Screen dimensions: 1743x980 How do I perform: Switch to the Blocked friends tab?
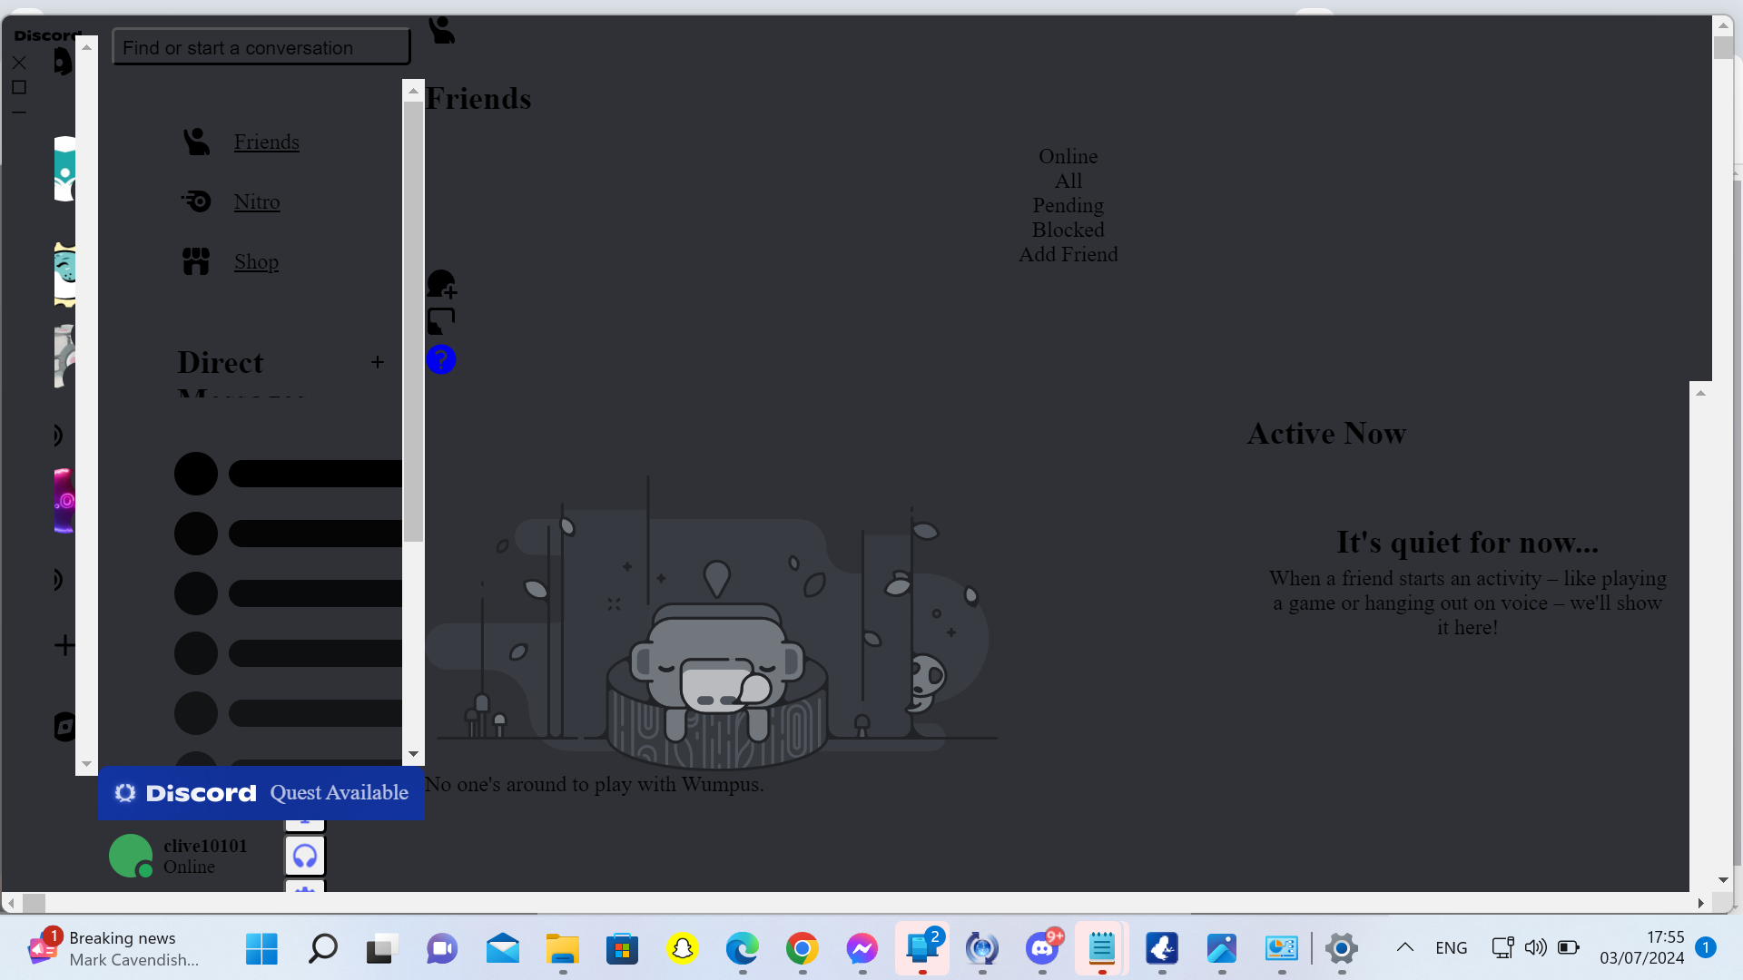coord(1068,230)
